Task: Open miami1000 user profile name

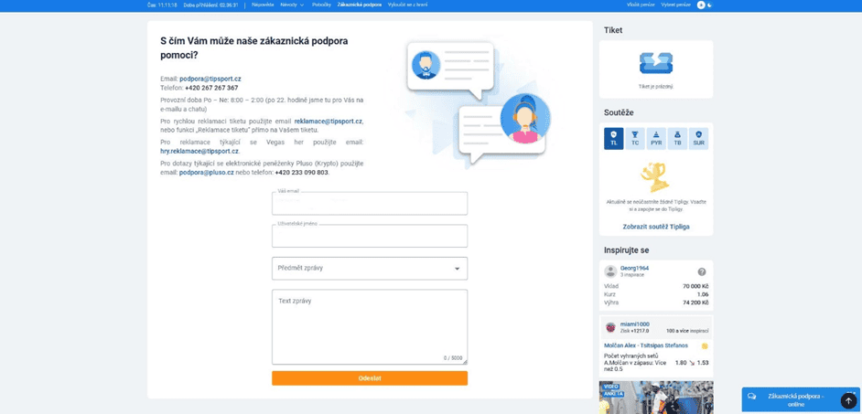Action: (x=635, y=324)
